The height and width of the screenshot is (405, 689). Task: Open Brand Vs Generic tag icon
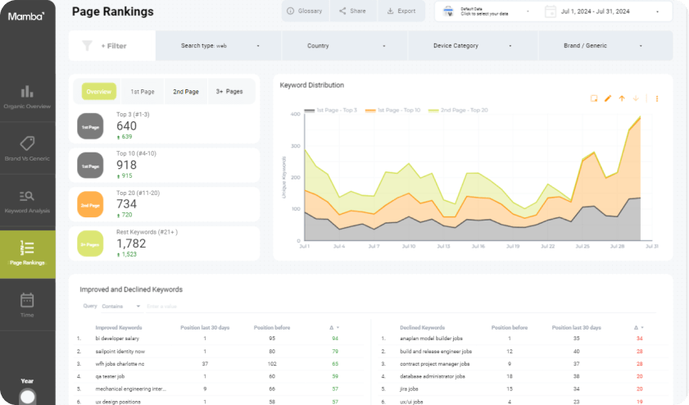pos(27,143)
